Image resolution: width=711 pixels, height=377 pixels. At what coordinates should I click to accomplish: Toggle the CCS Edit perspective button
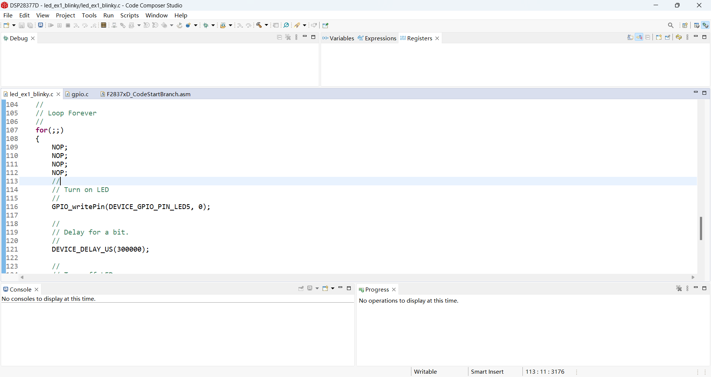pos(697,25)
